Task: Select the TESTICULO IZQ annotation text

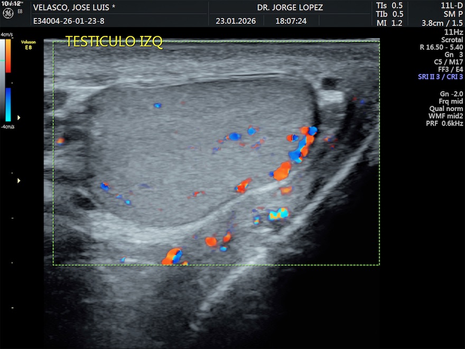Action: 114,42
